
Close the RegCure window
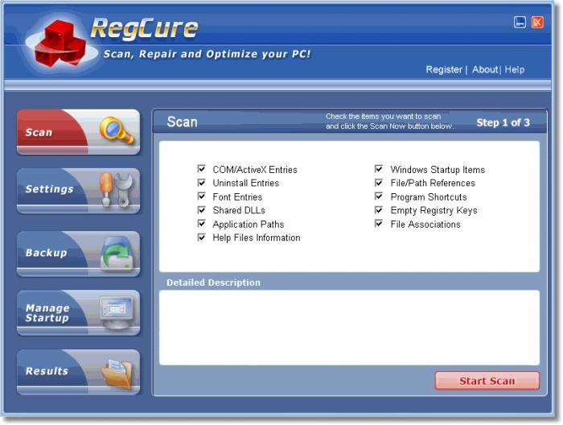click(x=537, y=23)
